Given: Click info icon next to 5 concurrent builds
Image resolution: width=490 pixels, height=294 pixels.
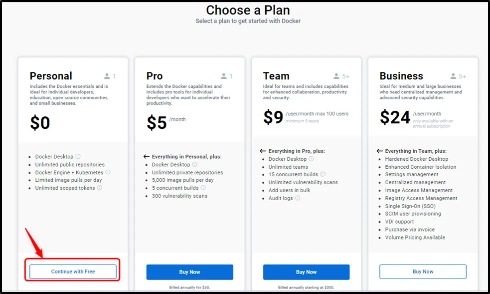Looking at the screenshot, I should 203,188.
